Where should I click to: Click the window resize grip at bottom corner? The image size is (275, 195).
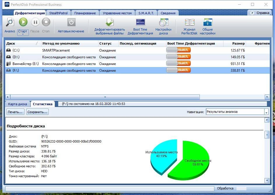pos(270,190)
